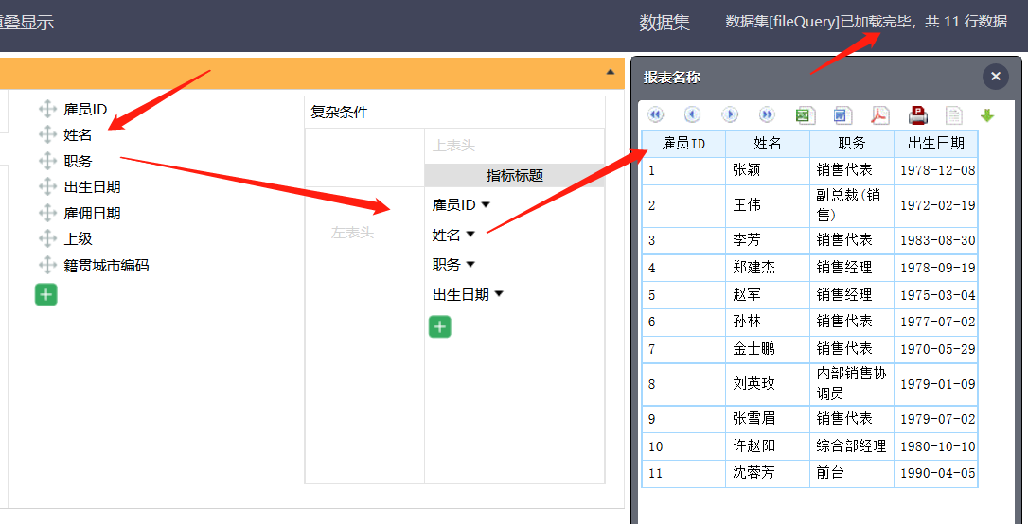The image size is (1028, 524).
Task: Click the 左表头 drop area
Action: tap(353, 233)
